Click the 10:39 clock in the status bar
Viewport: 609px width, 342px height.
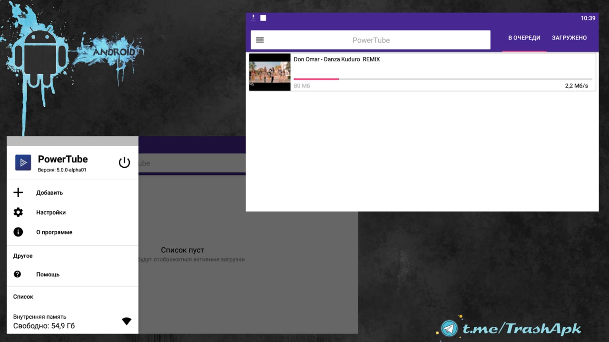click(x=588, y=18)
